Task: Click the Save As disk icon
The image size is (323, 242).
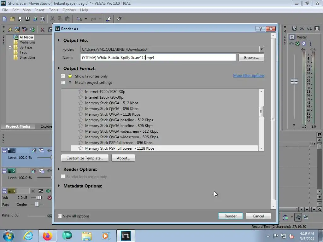Action: (27, 19)
